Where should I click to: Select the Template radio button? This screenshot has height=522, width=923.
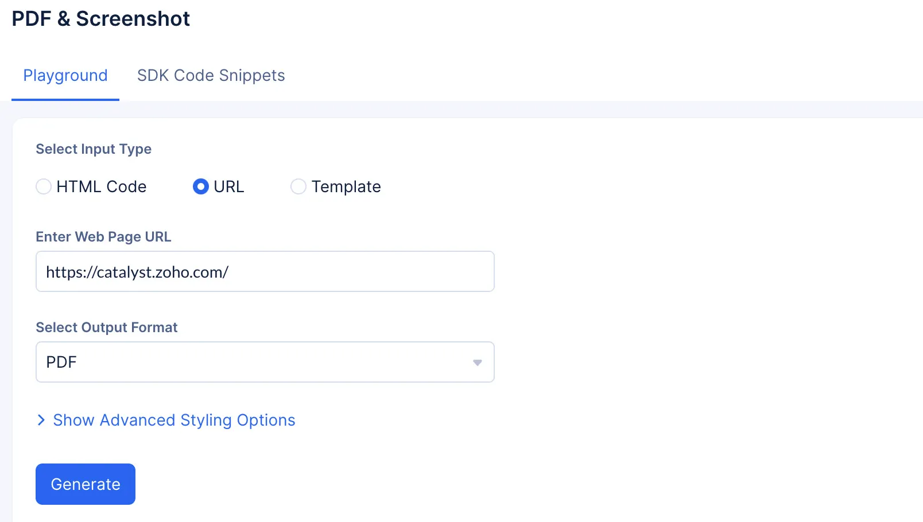pyautogui.click(x=298, y=186)
